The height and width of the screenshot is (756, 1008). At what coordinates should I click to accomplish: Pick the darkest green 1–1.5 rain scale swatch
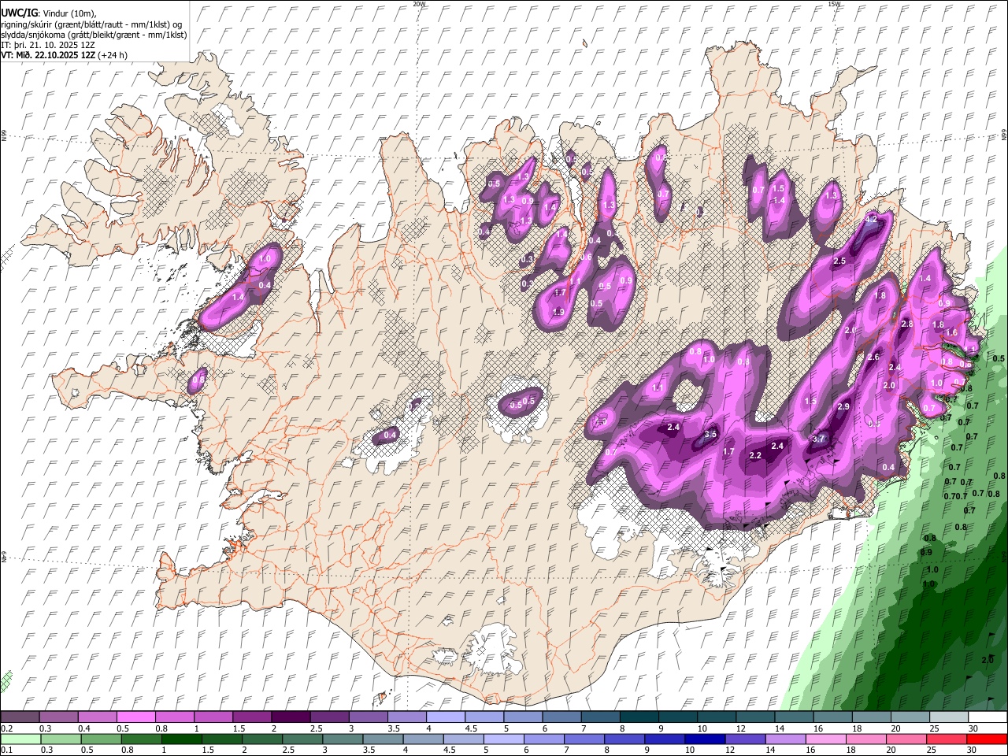coord(181,739)
